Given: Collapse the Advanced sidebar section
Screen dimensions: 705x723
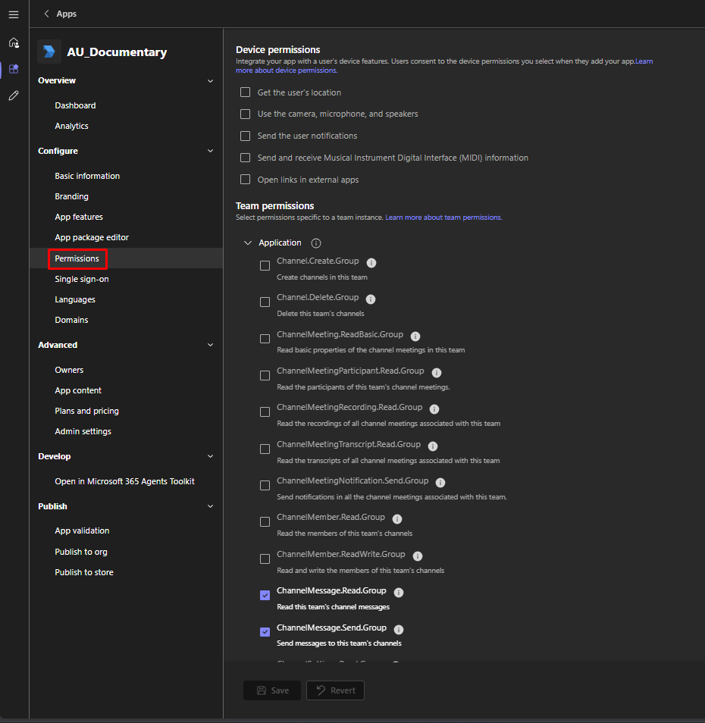Looking at the screenshot, I should coord(210,345).
